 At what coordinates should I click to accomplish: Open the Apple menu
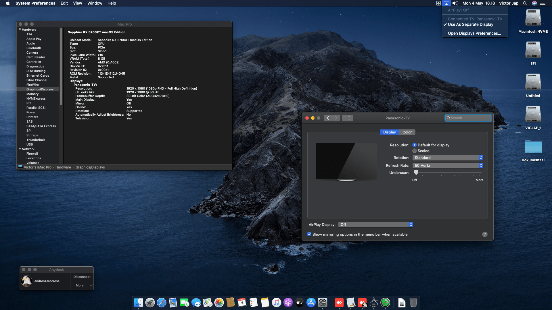pyautogui.click(x=8, y=3)
